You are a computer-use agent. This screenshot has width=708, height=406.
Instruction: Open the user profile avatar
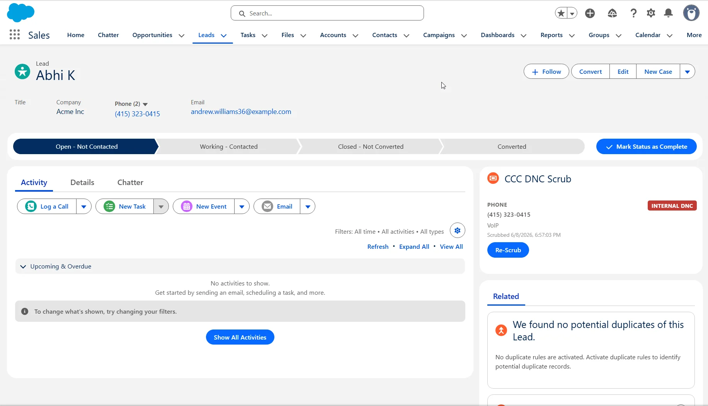point(691,13)
